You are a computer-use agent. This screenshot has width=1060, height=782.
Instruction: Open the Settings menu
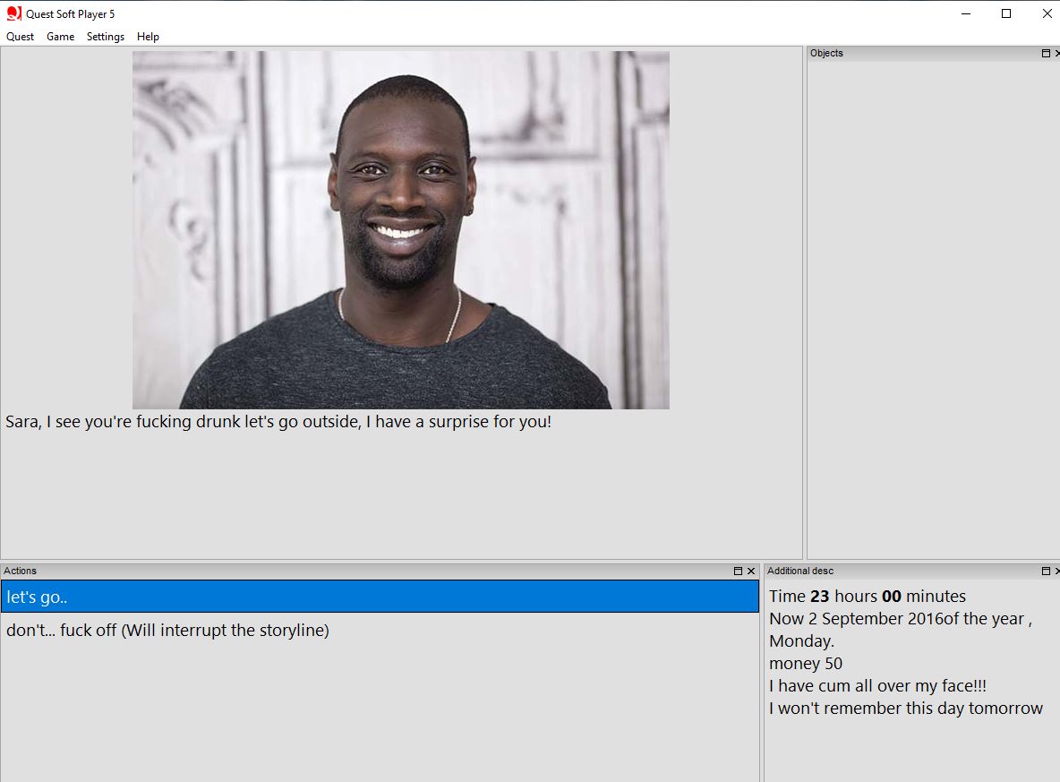point(105,37)
